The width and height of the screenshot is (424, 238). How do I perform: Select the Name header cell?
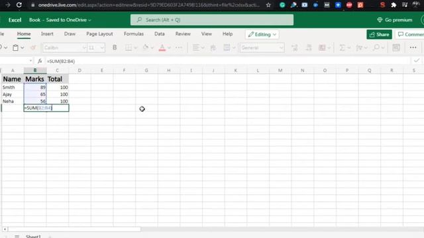click(x=13, y=79)
